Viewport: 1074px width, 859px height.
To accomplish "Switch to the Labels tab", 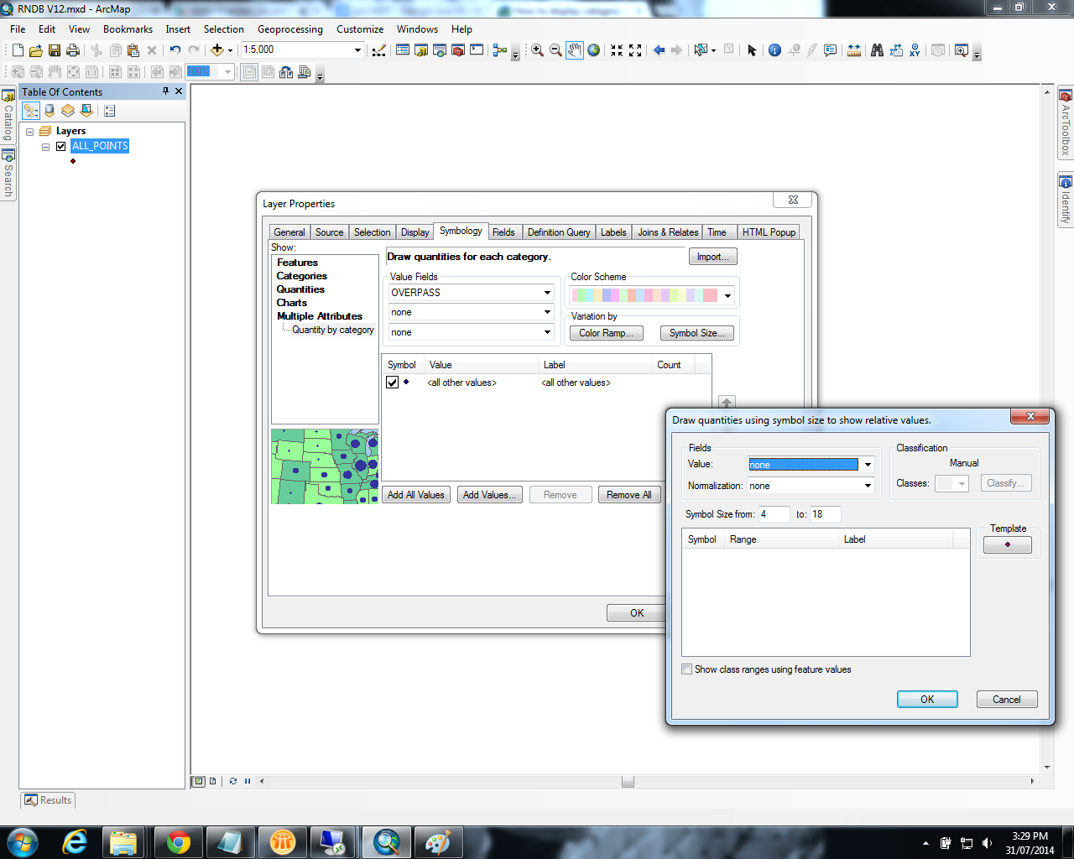I will point(613,232).
